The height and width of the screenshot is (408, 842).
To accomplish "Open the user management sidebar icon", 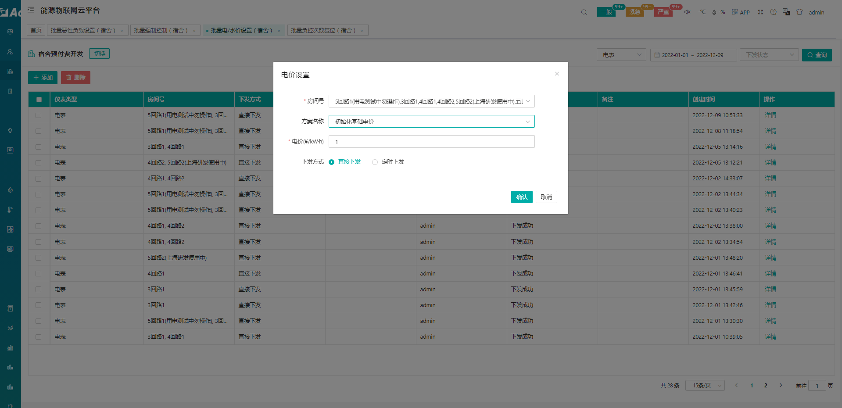I will (x=10, y=52).
